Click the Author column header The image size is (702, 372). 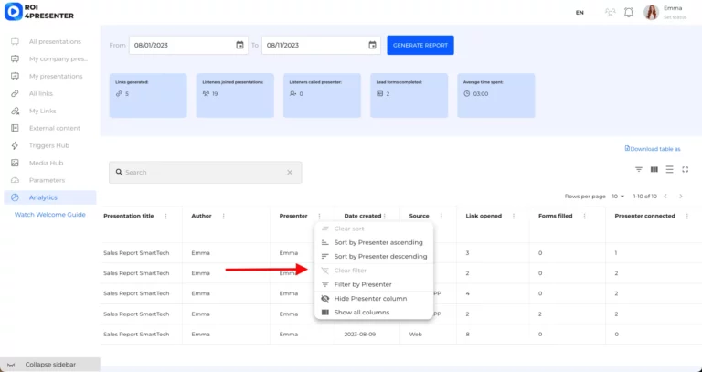(x=201, y=216)
